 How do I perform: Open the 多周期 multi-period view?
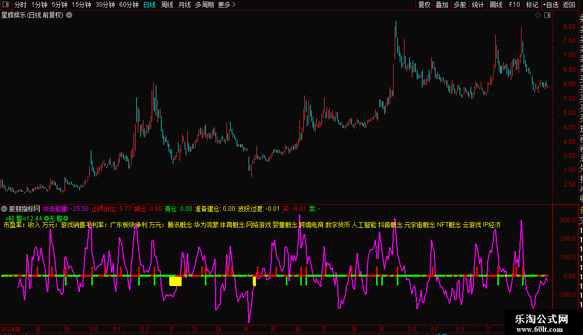(204, 5)
